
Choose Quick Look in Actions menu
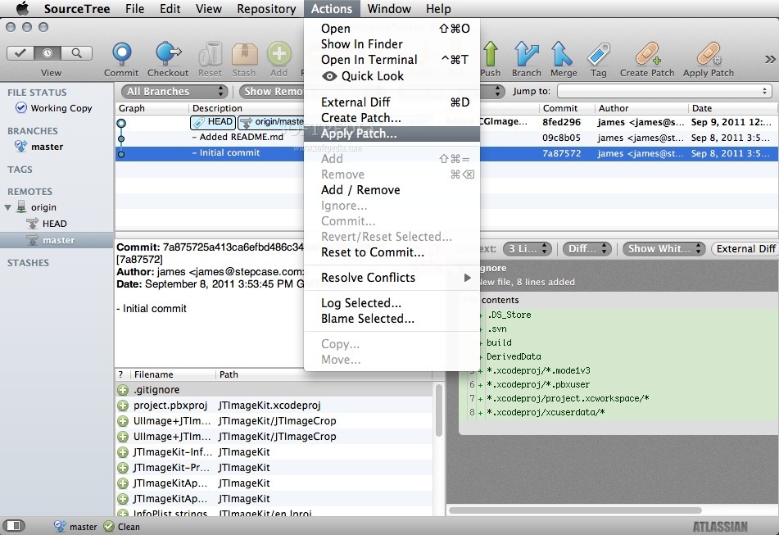[x=392, y=76]
